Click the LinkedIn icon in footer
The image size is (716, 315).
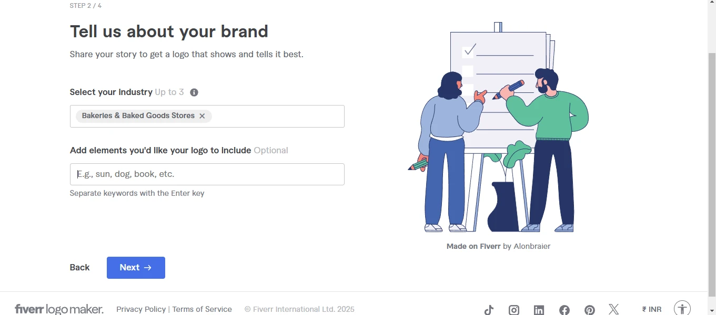(539, 310)
